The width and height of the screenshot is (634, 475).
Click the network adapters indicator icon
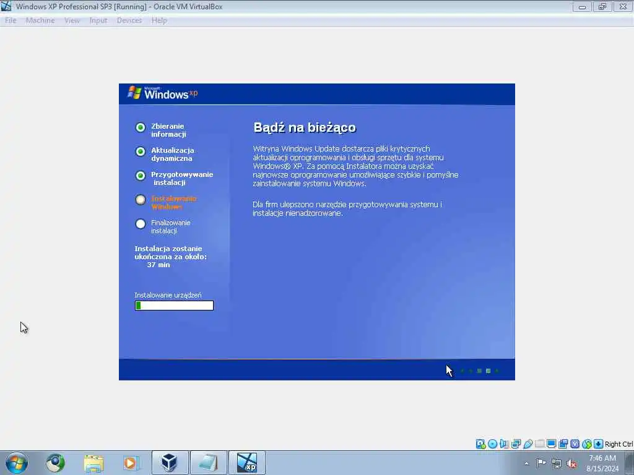point(516,444)
